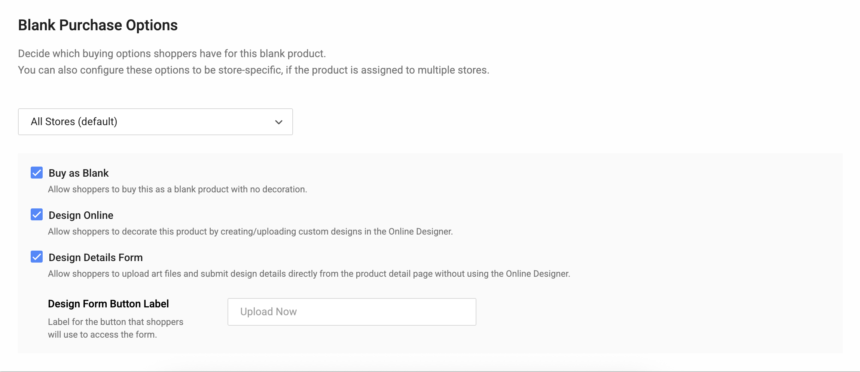Click the blue checkmark beside Buy as Blank
Image resolution: width=860 pixels, height=372 pixels.
click(x=36, y=173)
